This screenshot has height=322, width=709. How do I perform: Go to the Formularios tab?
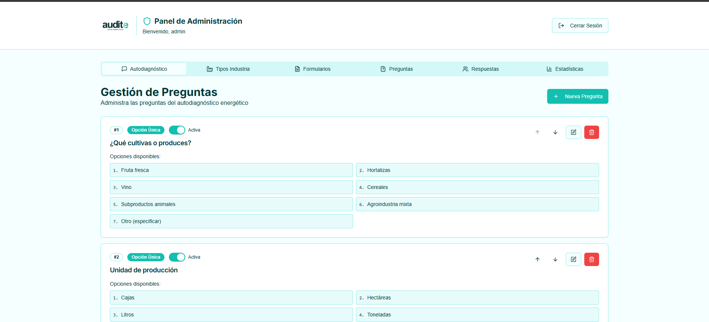click(313, 69)
